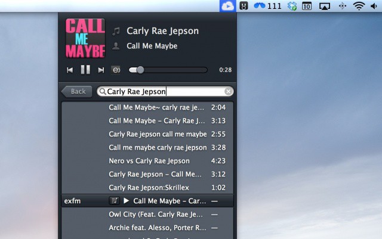Skip to the next track
The width and height of the screenshot is (382, 239).
point(101,70)
